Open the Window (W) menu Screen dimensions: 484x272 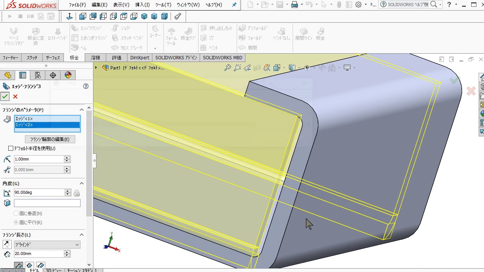[188, 5]
